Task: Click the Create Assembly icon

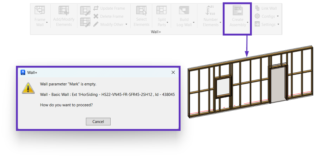Action: pos(237,10)
